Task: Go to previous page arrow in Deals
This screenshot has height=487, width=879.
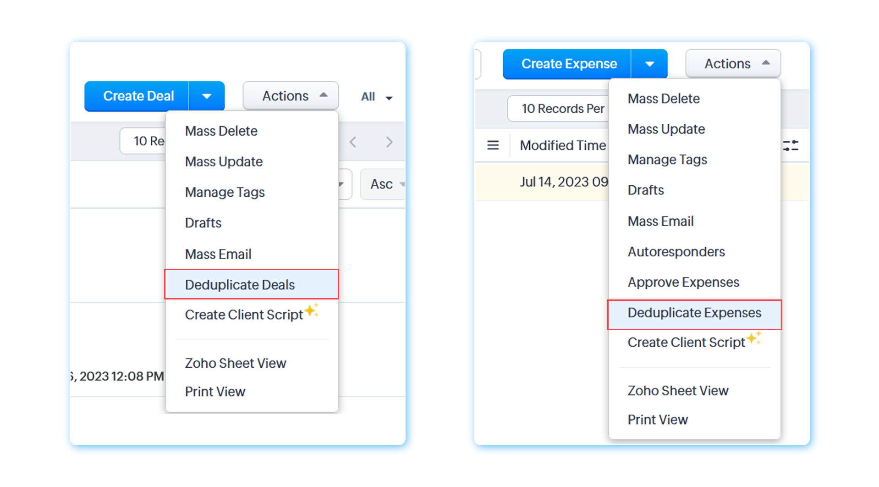Action: pyautogui.click(x=353, y=142)
